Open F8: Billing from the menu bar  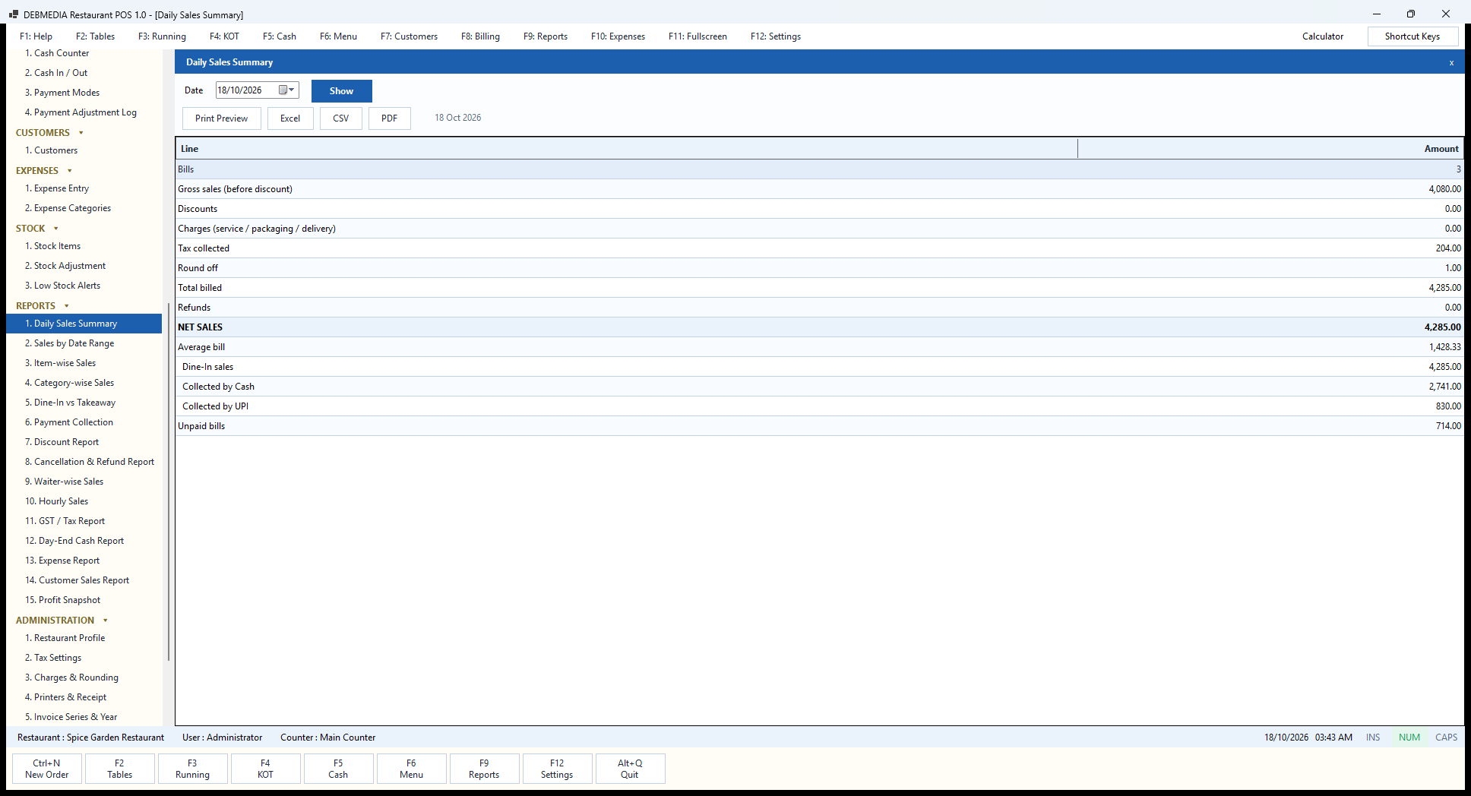coord(480,36)
